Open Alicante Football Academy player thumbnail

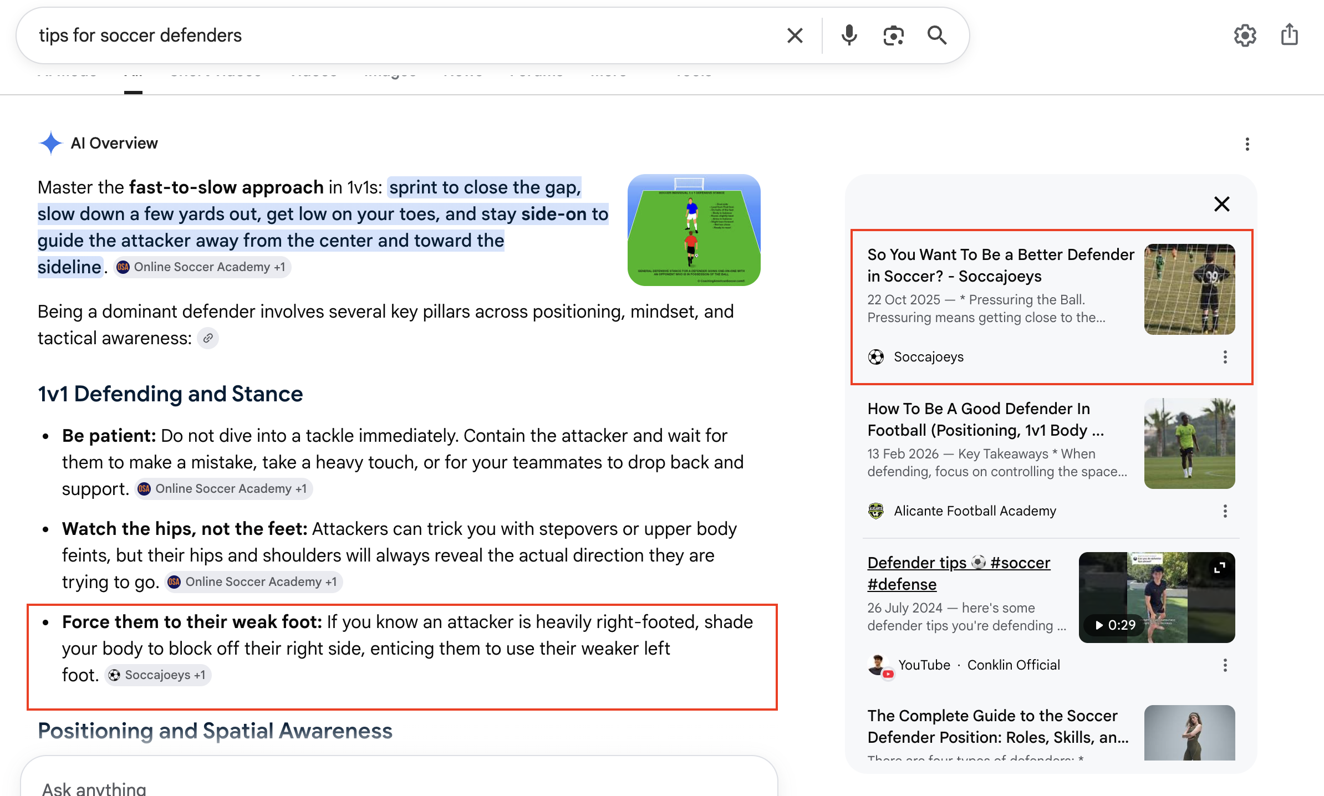[1190, 443]
